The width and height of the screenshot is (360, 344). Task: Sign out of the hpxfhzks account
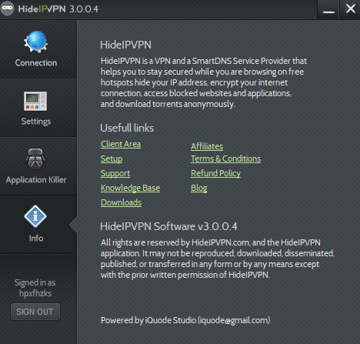[35, 312]
